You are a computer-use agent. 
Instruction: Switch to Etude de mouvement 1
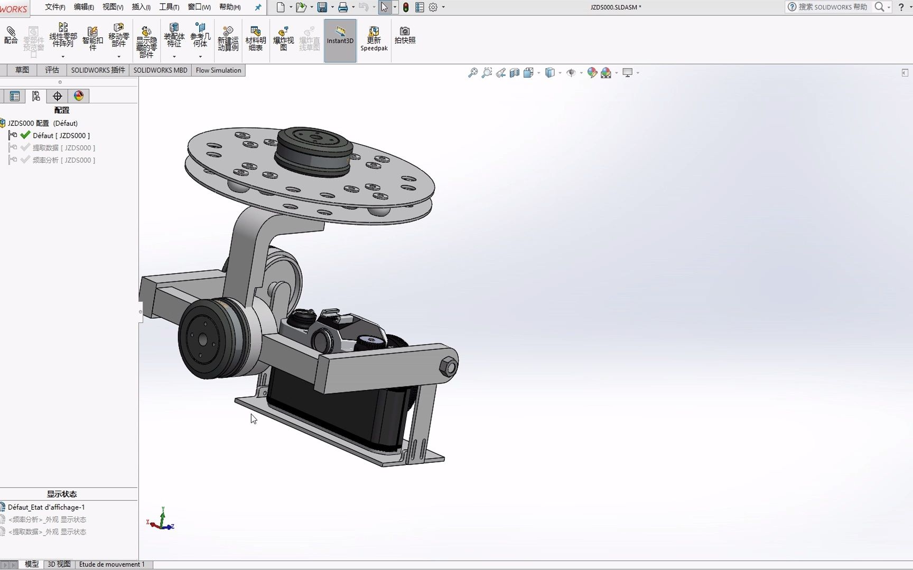[x=113, y=564]
